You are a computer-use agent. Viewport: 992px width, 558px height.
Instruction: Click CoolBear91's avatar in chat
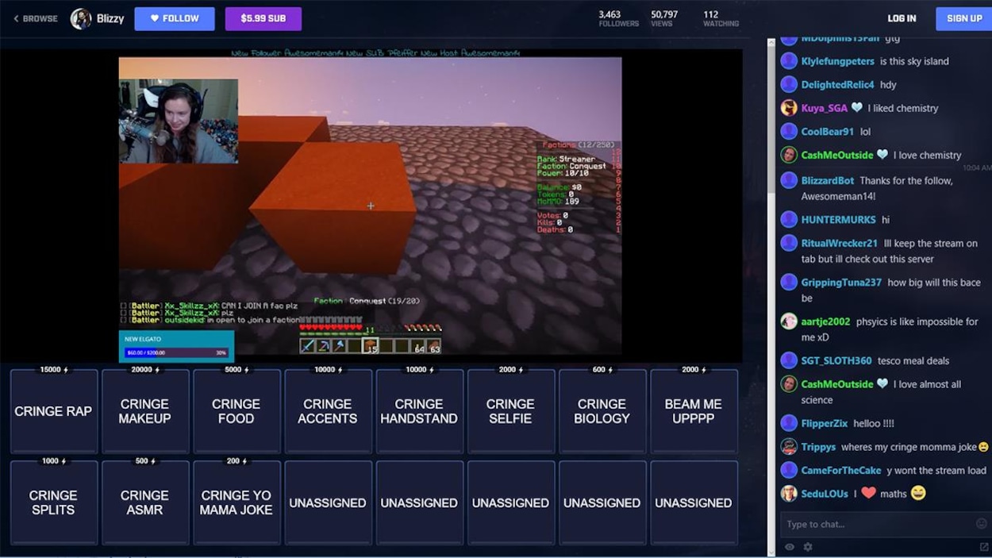[789, 132]
